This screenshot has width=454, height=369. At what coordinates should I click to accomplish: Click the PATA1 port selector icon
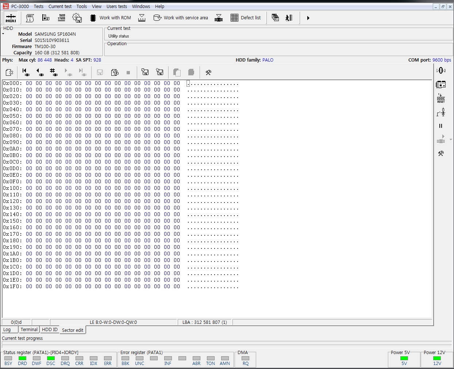pyautogui.click(x=11, y=18)
